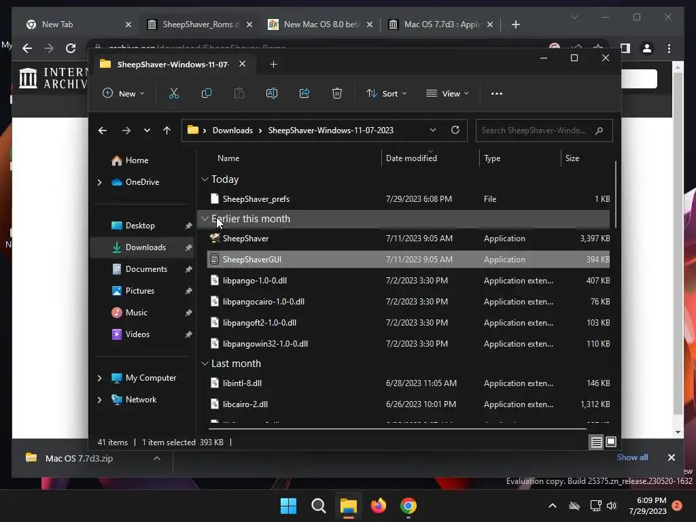
Task: Expand Network tree node
Action: point(99,400)
